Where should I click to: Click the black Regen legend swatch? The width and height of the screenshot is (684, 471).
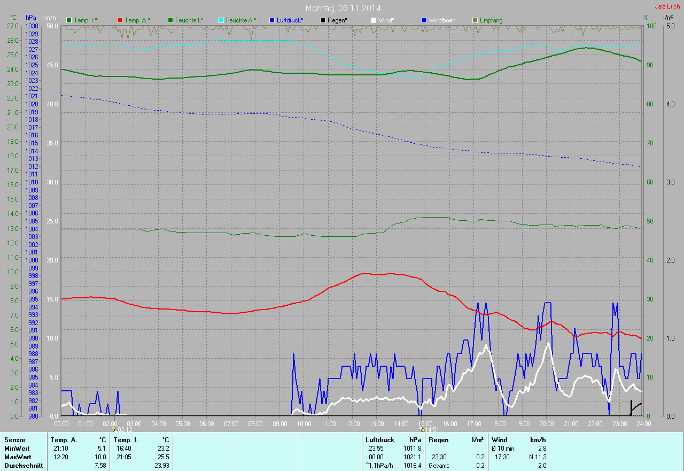point(323,20)
